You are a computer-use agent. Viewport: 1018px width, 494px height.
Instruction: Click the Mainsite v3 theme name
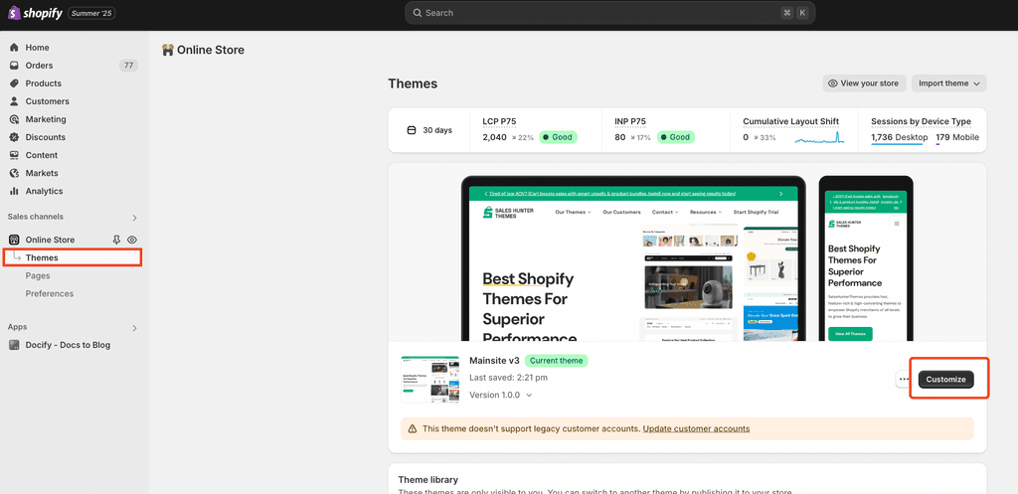pos(494,360)
